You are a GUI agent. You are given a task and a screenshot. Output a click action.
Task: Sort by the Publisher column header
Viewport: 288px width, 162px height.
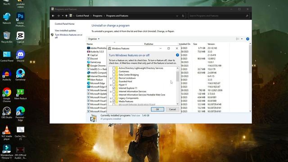coord(161,44)
